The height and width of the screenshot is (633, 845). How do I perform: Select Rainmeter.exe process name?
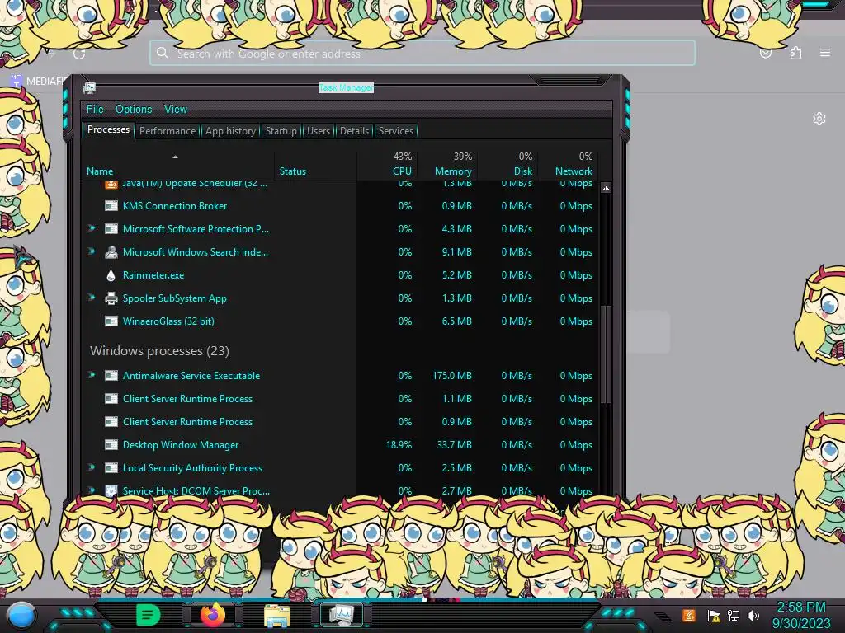click(x=153, y=275)
